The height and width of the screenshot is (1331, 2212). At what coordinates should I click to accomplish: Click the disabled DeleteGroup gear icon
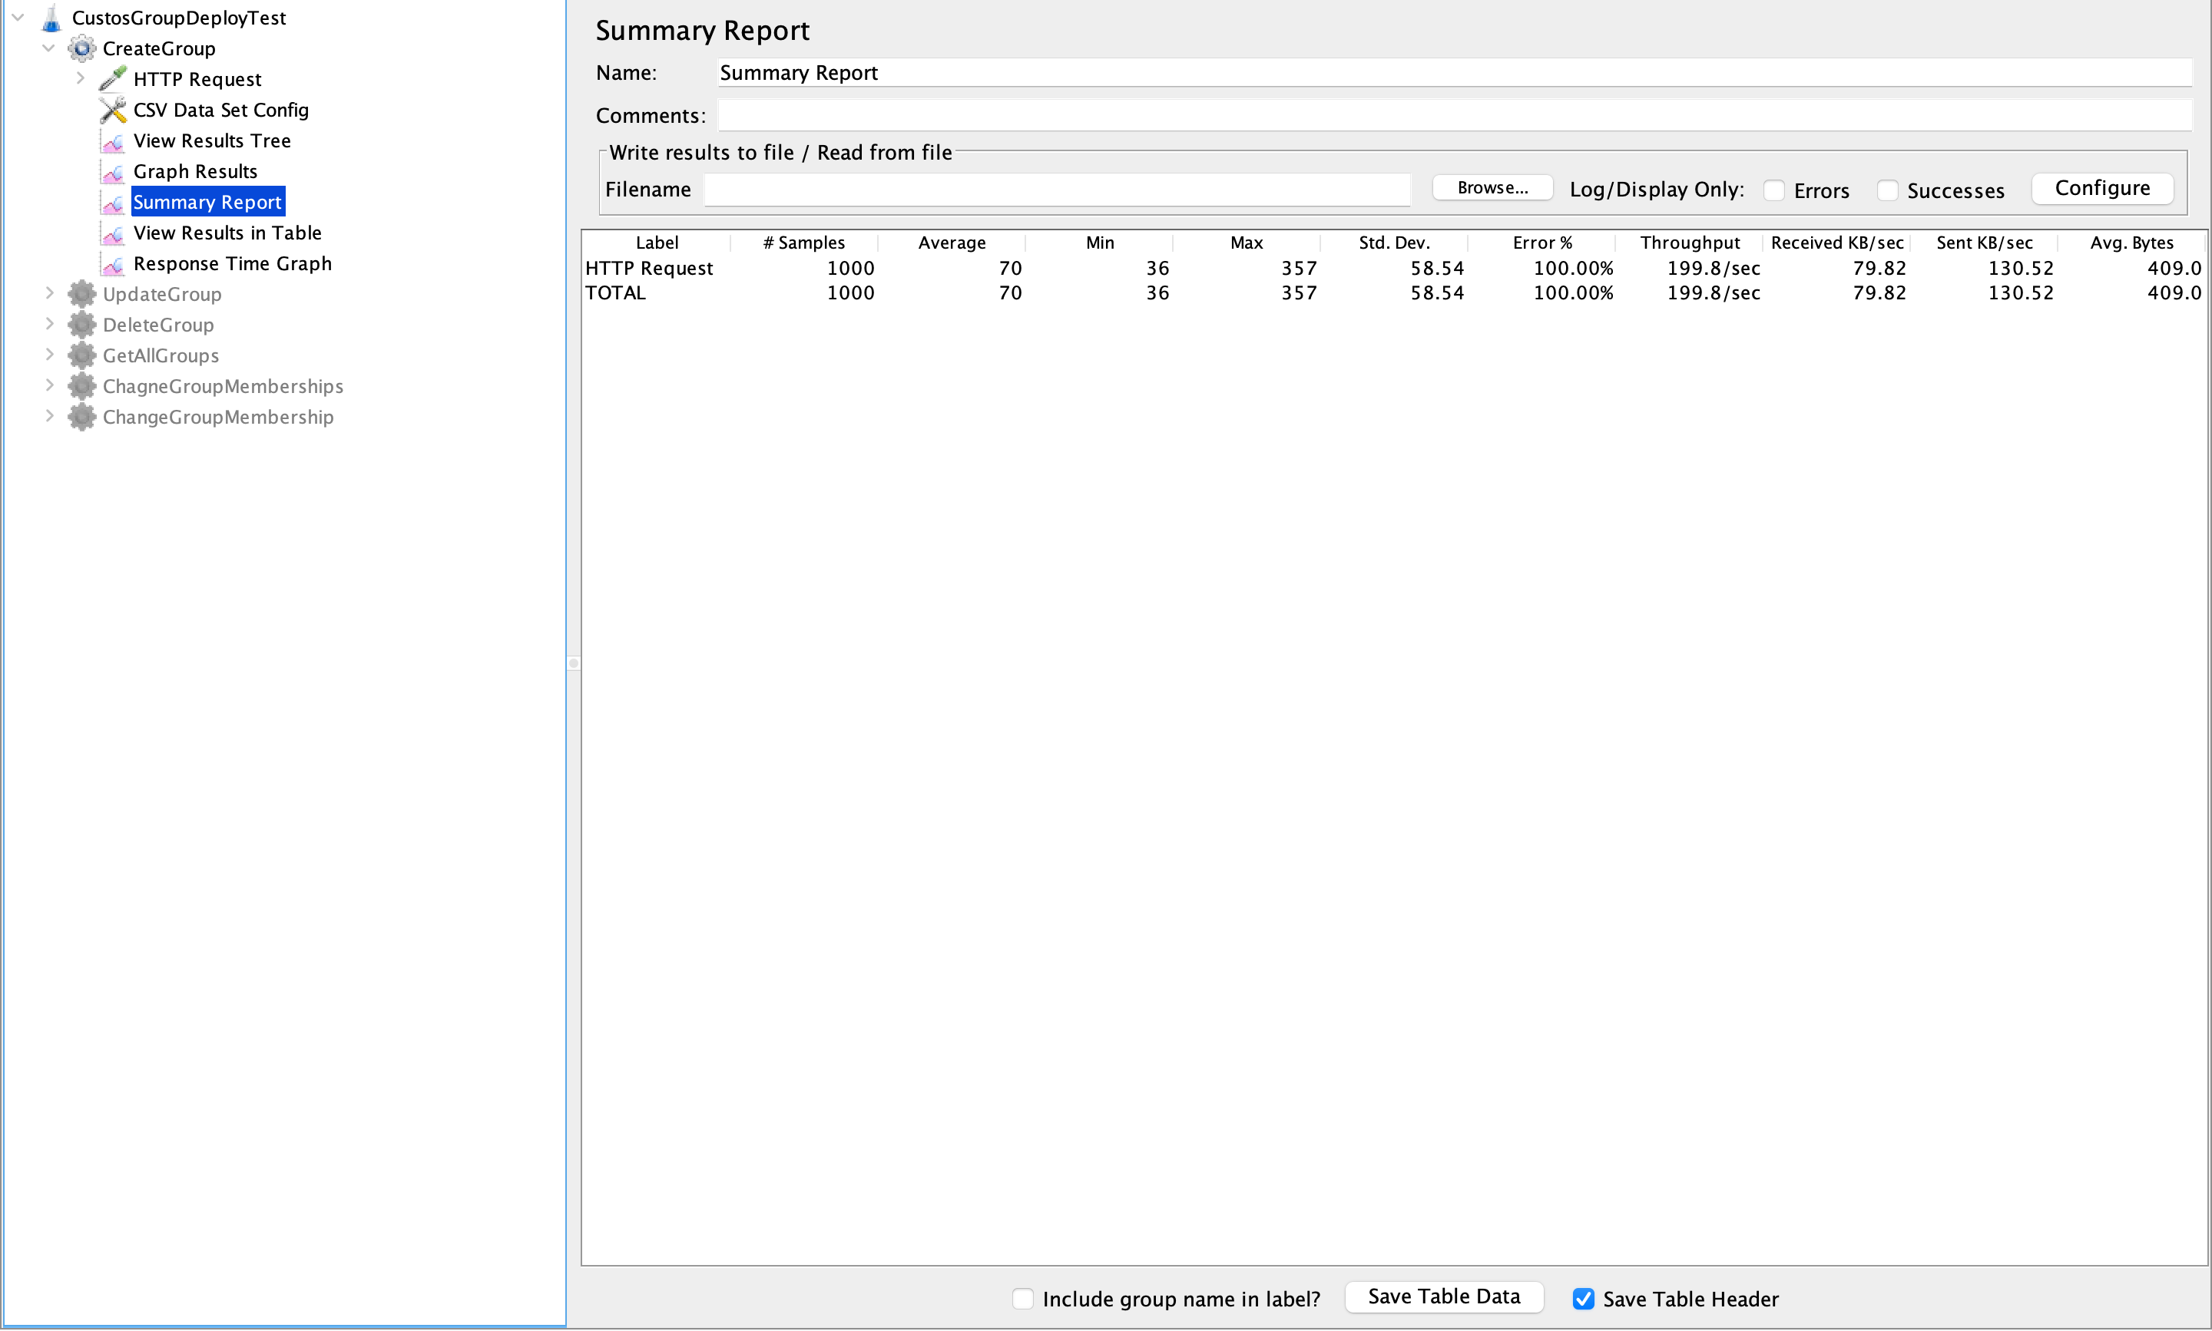pos(81,325)
